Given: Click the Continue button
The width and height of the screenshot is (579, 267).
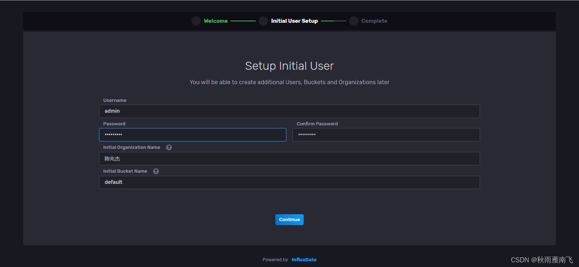Looking at the screenshot, I should click(x=289, y=220).
